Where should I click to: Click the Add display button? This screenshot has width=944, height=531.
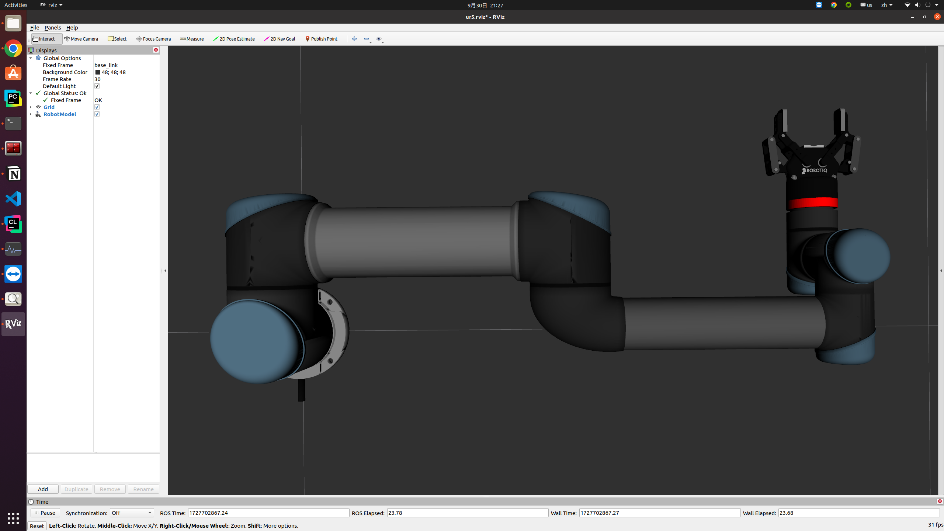click(x=43, y=489)
